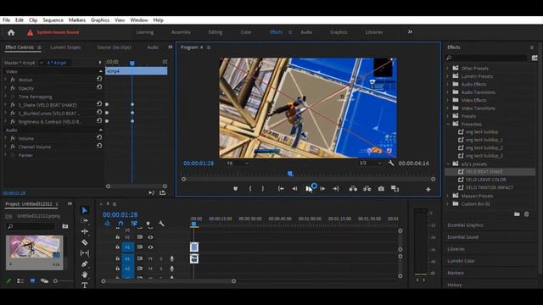The width and height of the screenshot is (543, 305).
Task: Expand Brightness & Contrast effect properties
Action: tap(6, 121)
